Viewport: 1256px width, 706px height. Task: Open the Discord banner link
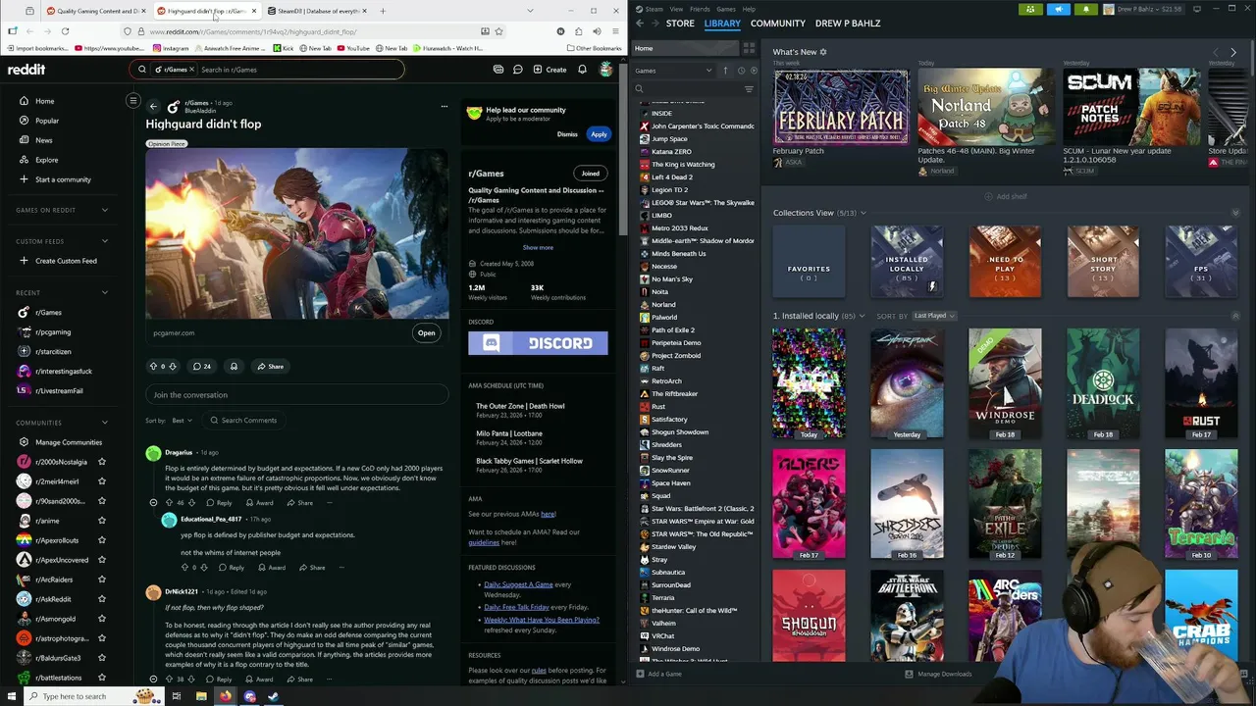538,343
